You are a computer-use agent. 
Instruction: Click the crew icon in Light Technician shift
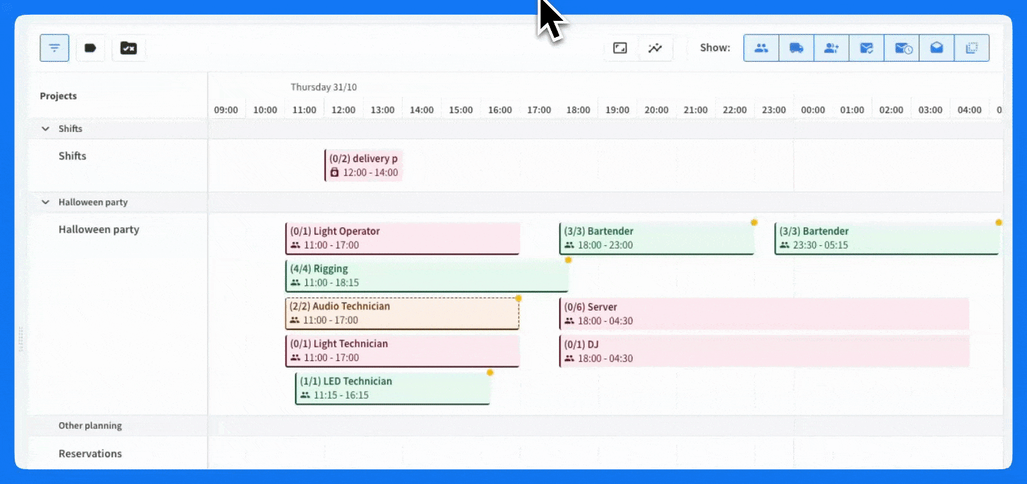pos(296,358)
